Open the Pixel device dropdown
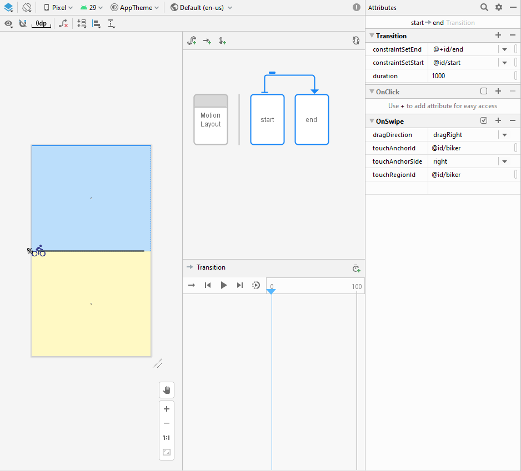 click(x=58, y=8)
